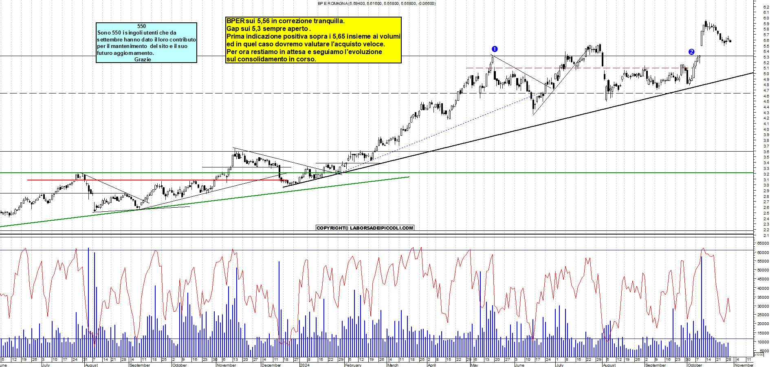Click the 3.6 price scale label

coord(766,152)
